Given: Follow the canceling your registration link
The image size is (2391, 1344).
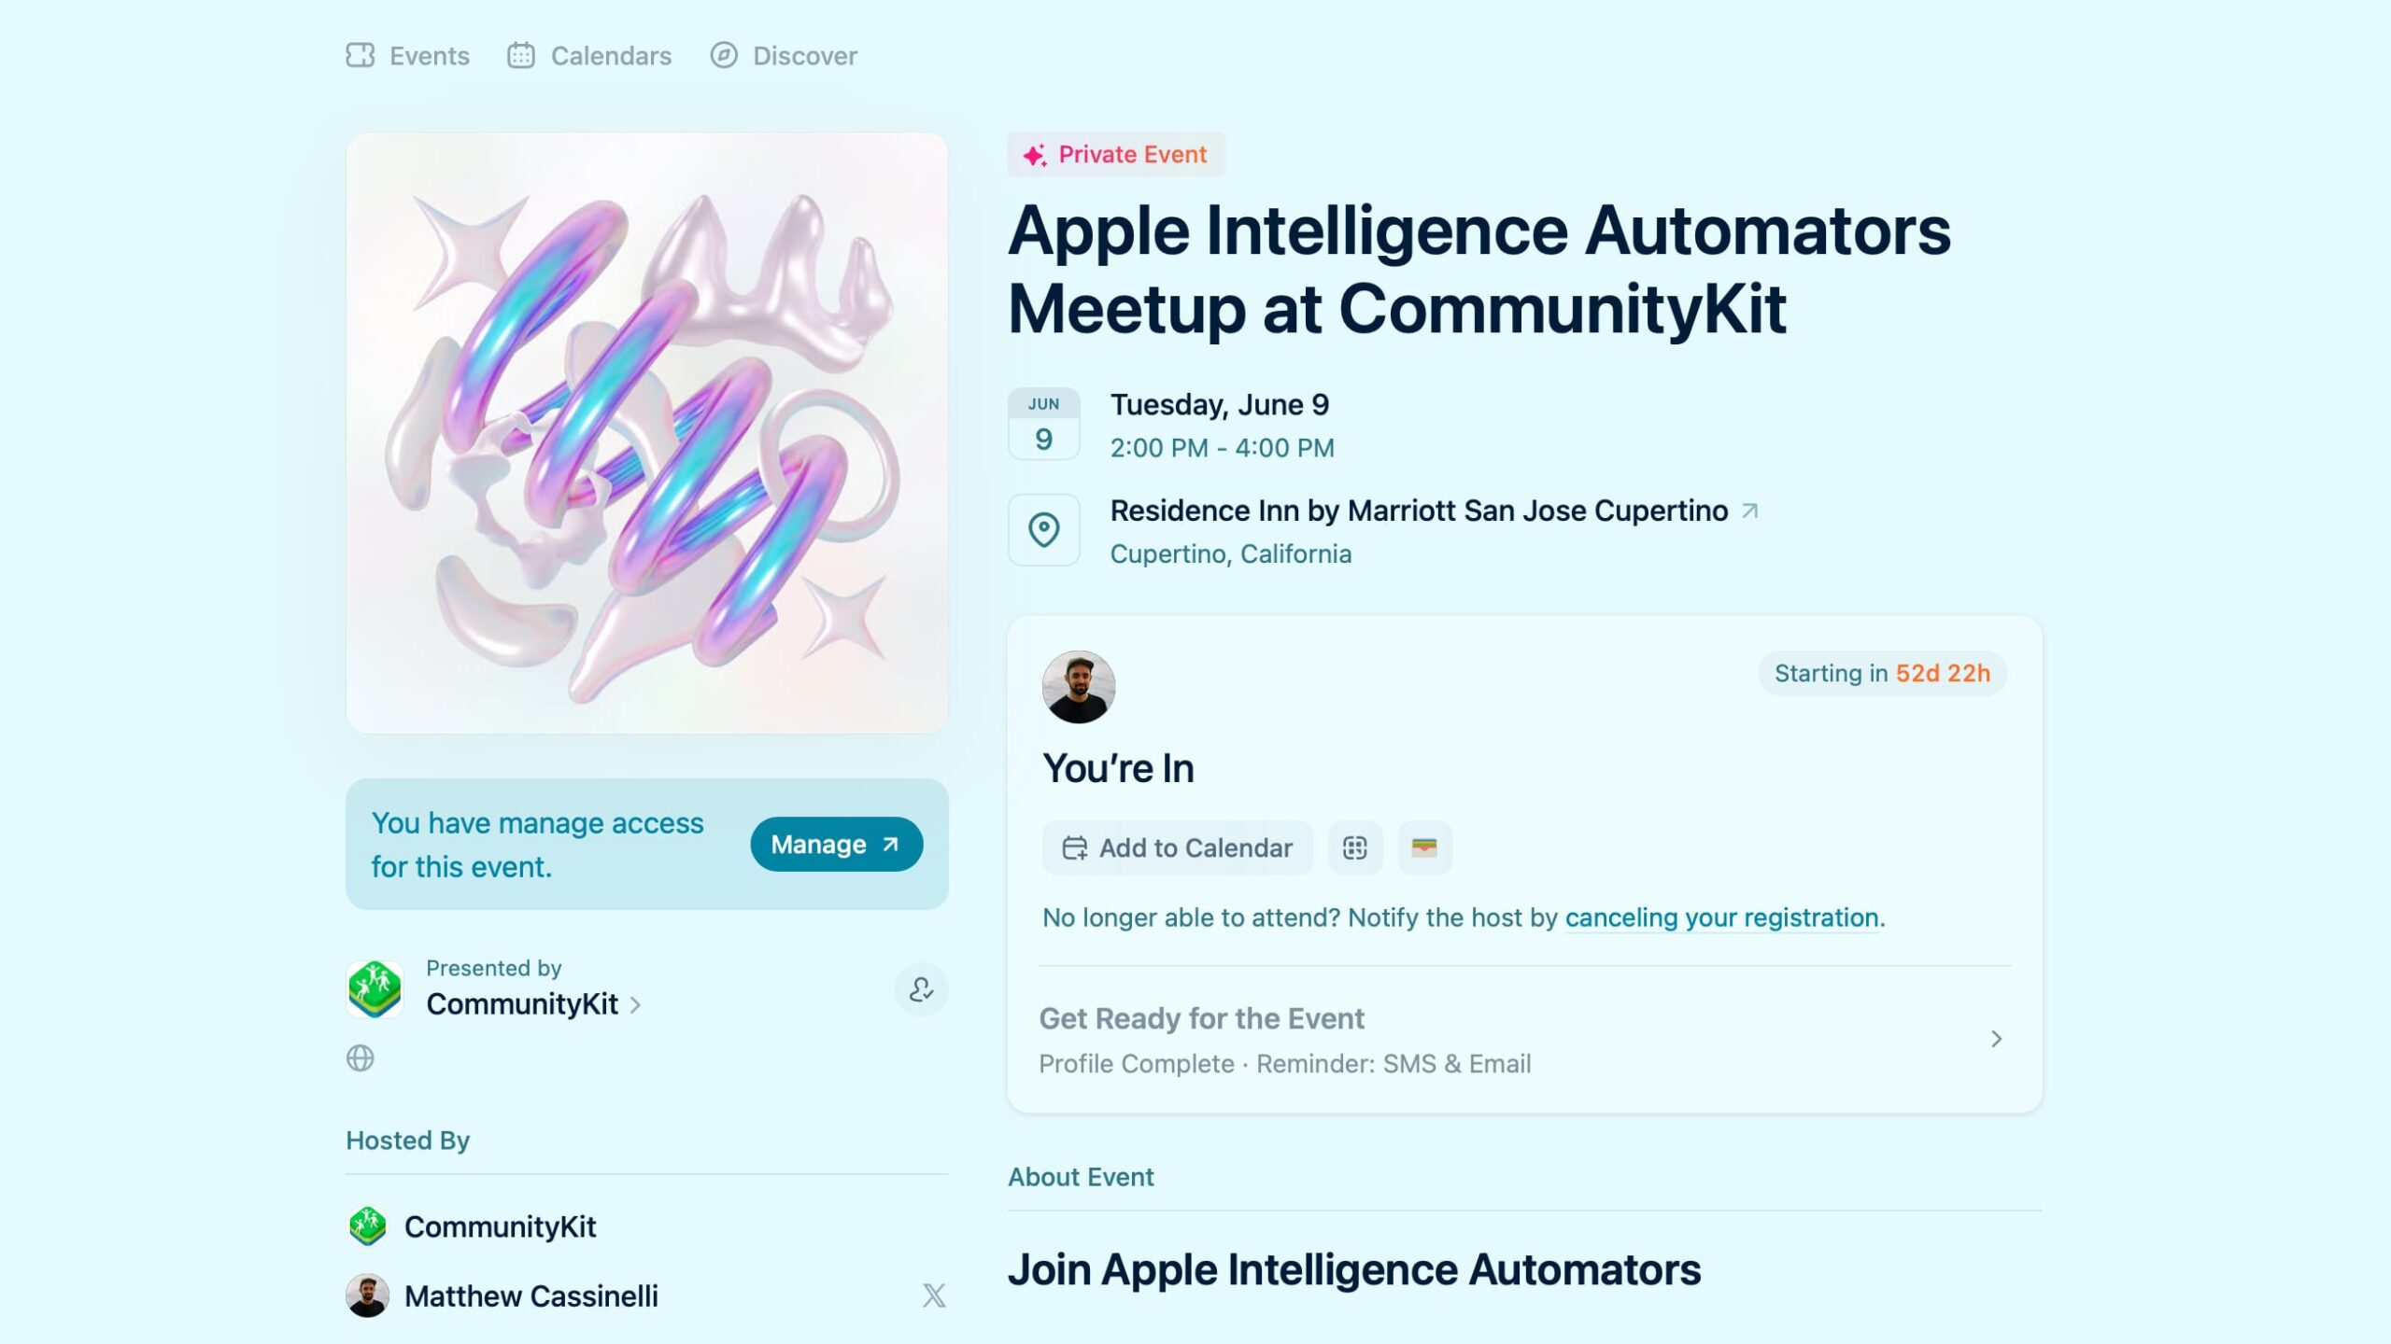Looking at the screenshot, I should tap(1722, 917).
